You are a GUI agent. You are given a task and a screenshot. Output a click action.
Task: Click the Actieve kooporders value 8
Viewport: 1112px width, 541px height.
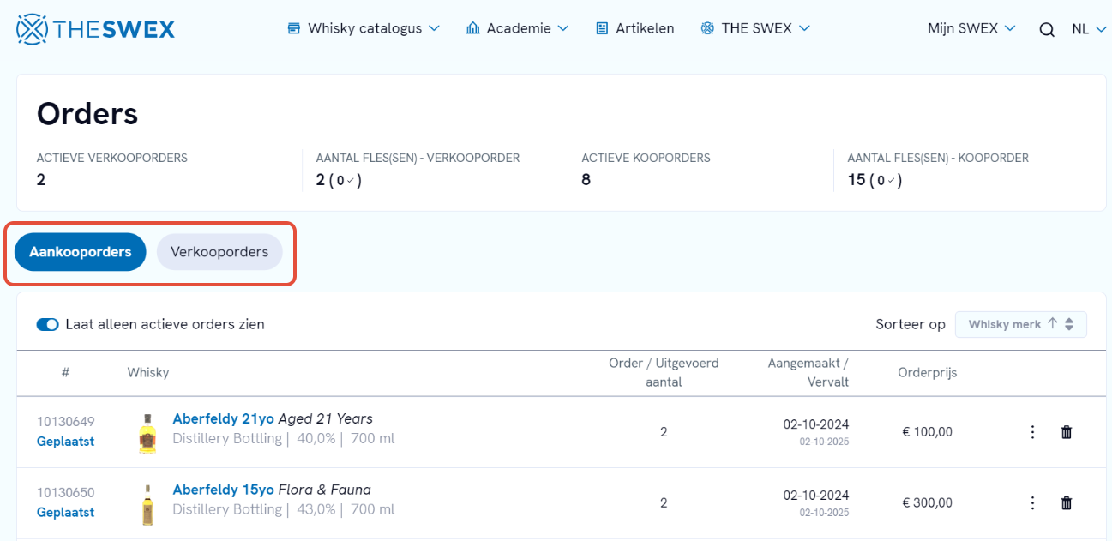point(586,180)
